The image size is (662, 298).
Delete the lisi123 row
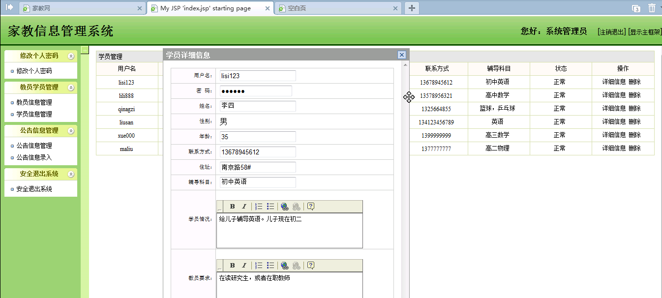click(634, 82)
